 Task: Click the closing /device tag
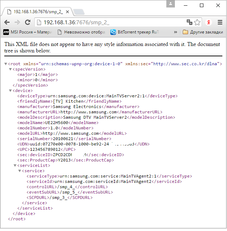[x=24, y=214]
